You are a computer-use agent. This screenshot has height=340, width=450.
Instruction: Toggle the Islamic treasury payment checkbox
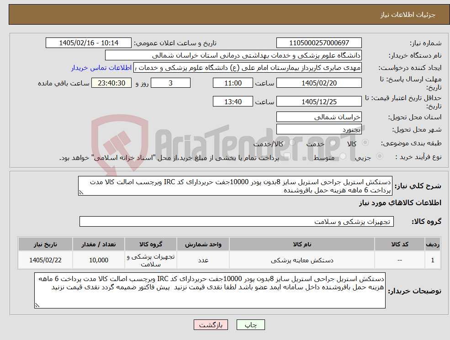(x=286, y=156)
